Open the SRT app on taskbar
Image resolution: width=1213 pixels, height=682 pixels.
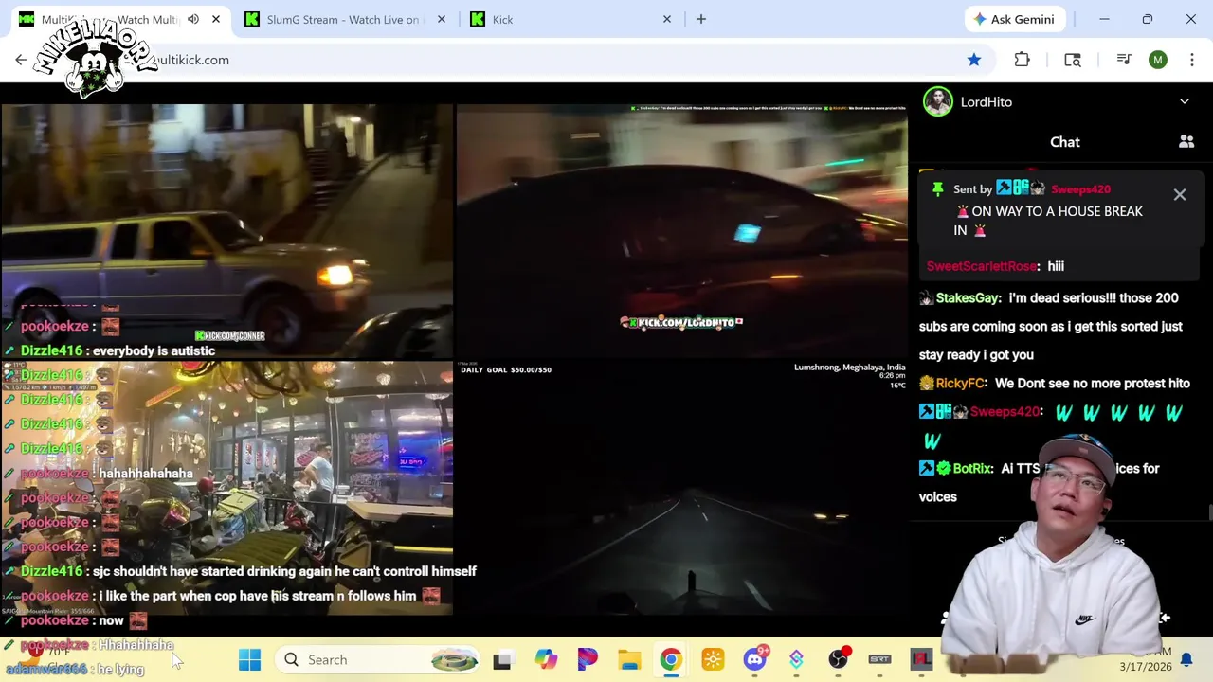point(879,659)
